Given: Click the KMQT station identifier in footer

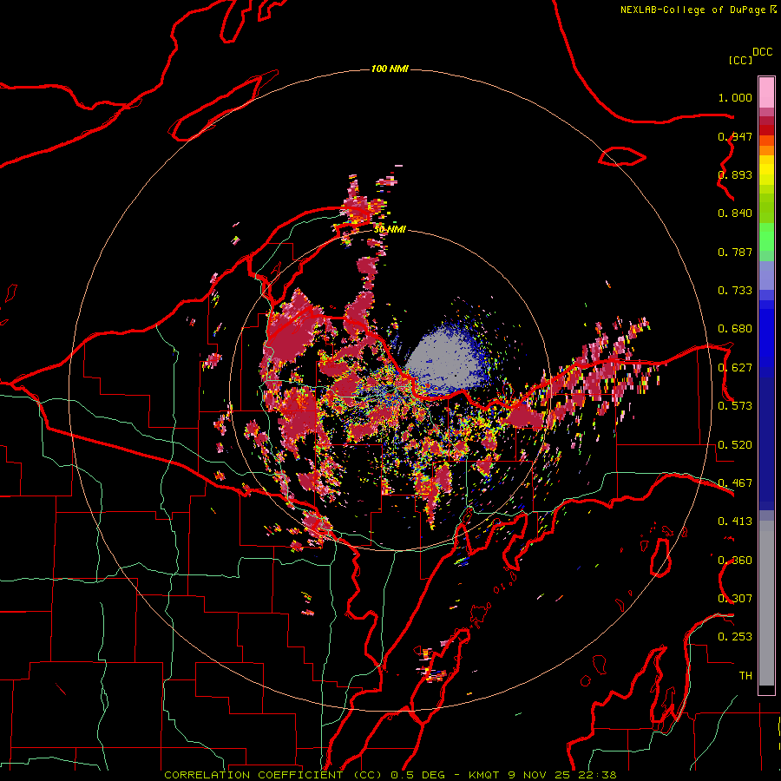Looking at the screenshot, I should pyautogui.click(x=483, y=775).
